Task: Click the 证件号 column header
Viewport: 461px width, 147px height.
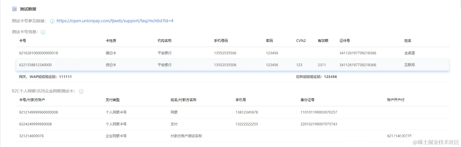Action: tap(345, 41)
